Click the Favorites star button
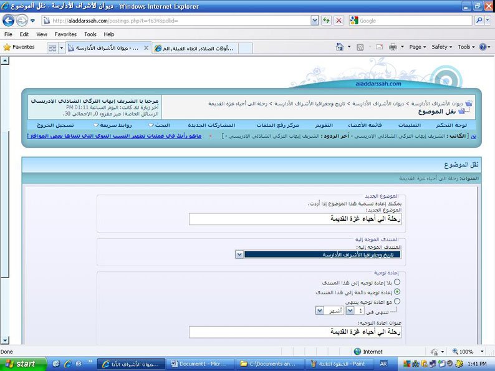Screen dimensions: 495x371 19,47
